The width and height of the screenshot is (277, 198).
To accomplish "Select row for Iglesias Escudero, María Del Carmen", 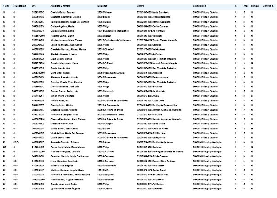I will [x=139, y=22].
